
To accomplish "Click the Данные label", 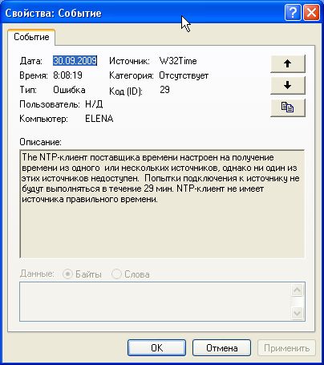I will (37, 274).
